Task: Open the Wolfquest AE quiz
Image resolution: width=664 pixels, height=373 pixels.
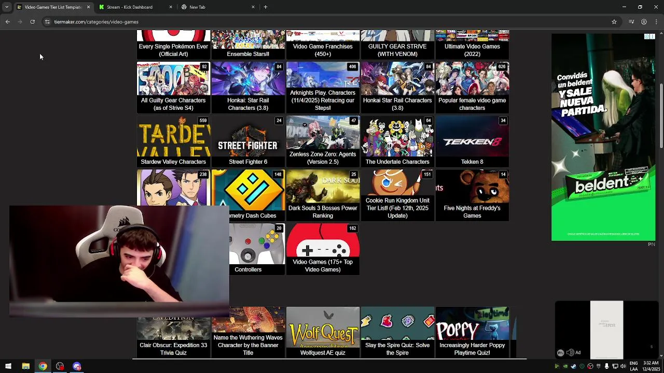Action: click(x=323, y=332)
